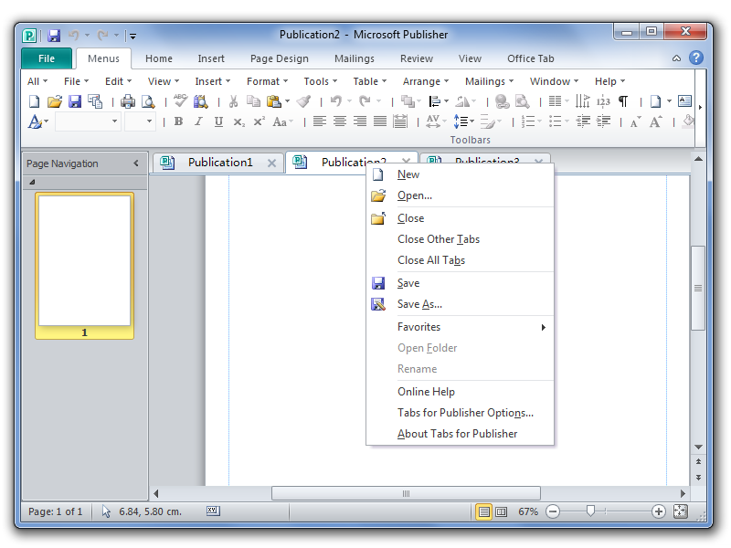The height and width of the screenshot is (548, 731).
Task: Click the Save disk icon in Toolbars row
Action: 75,101
